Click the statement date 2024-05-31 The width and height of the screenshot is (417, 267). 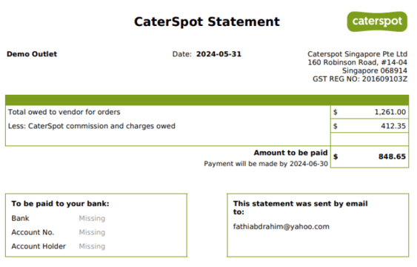[x=218, y=54]
